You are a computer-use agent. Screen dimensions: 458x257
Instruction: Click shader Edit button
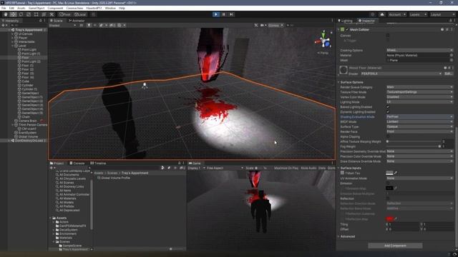(449, 74)
